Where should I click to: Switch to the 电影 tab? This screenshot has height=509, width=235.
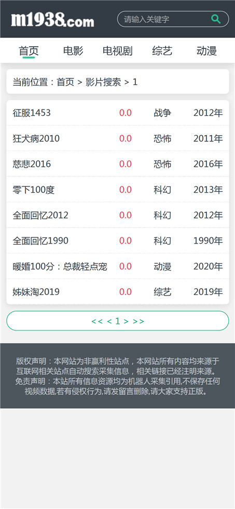click(73, 51)
